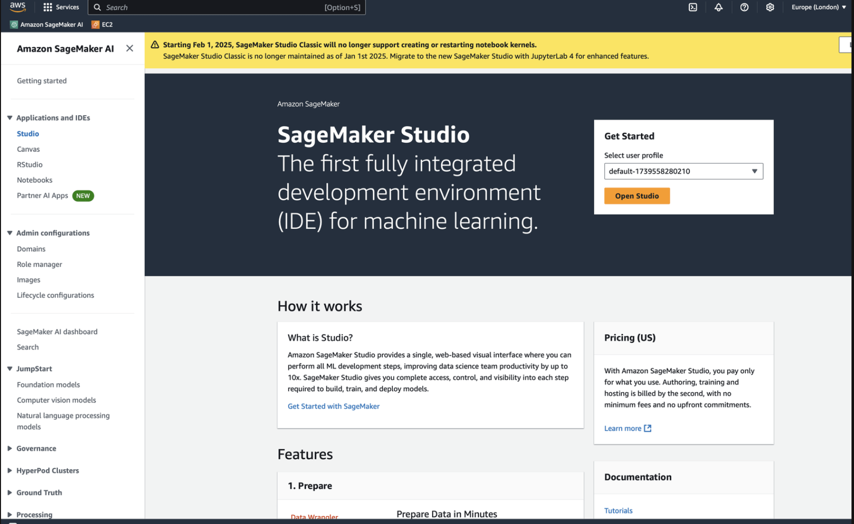Viewport: 854px width, 524px height.
Task: Click the Learn more pricing link
Action: coord(627,428)
